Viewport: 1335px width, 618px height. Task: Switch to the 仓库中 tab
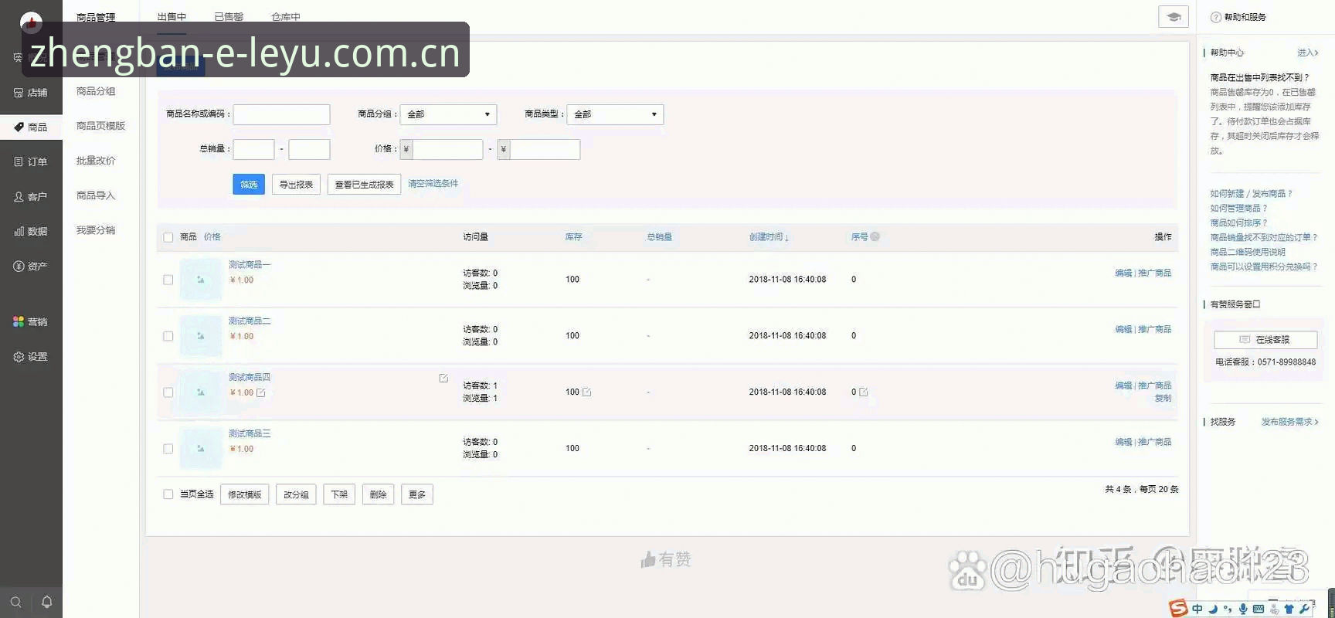[x=286, y=17]
